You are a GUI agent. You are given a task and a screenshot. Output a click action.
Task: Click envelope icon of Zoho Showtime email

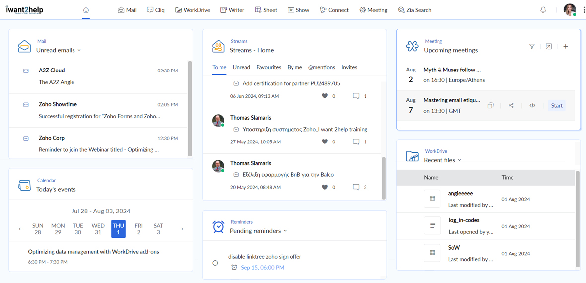[x=26, y=105]
